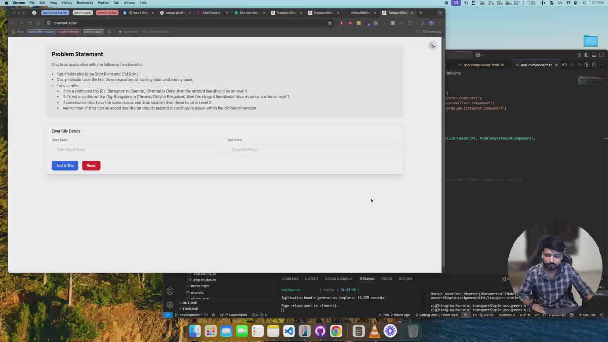Bookmark this page with the star icon
Viewport: 608px width, 342px height.
(329, 23)
